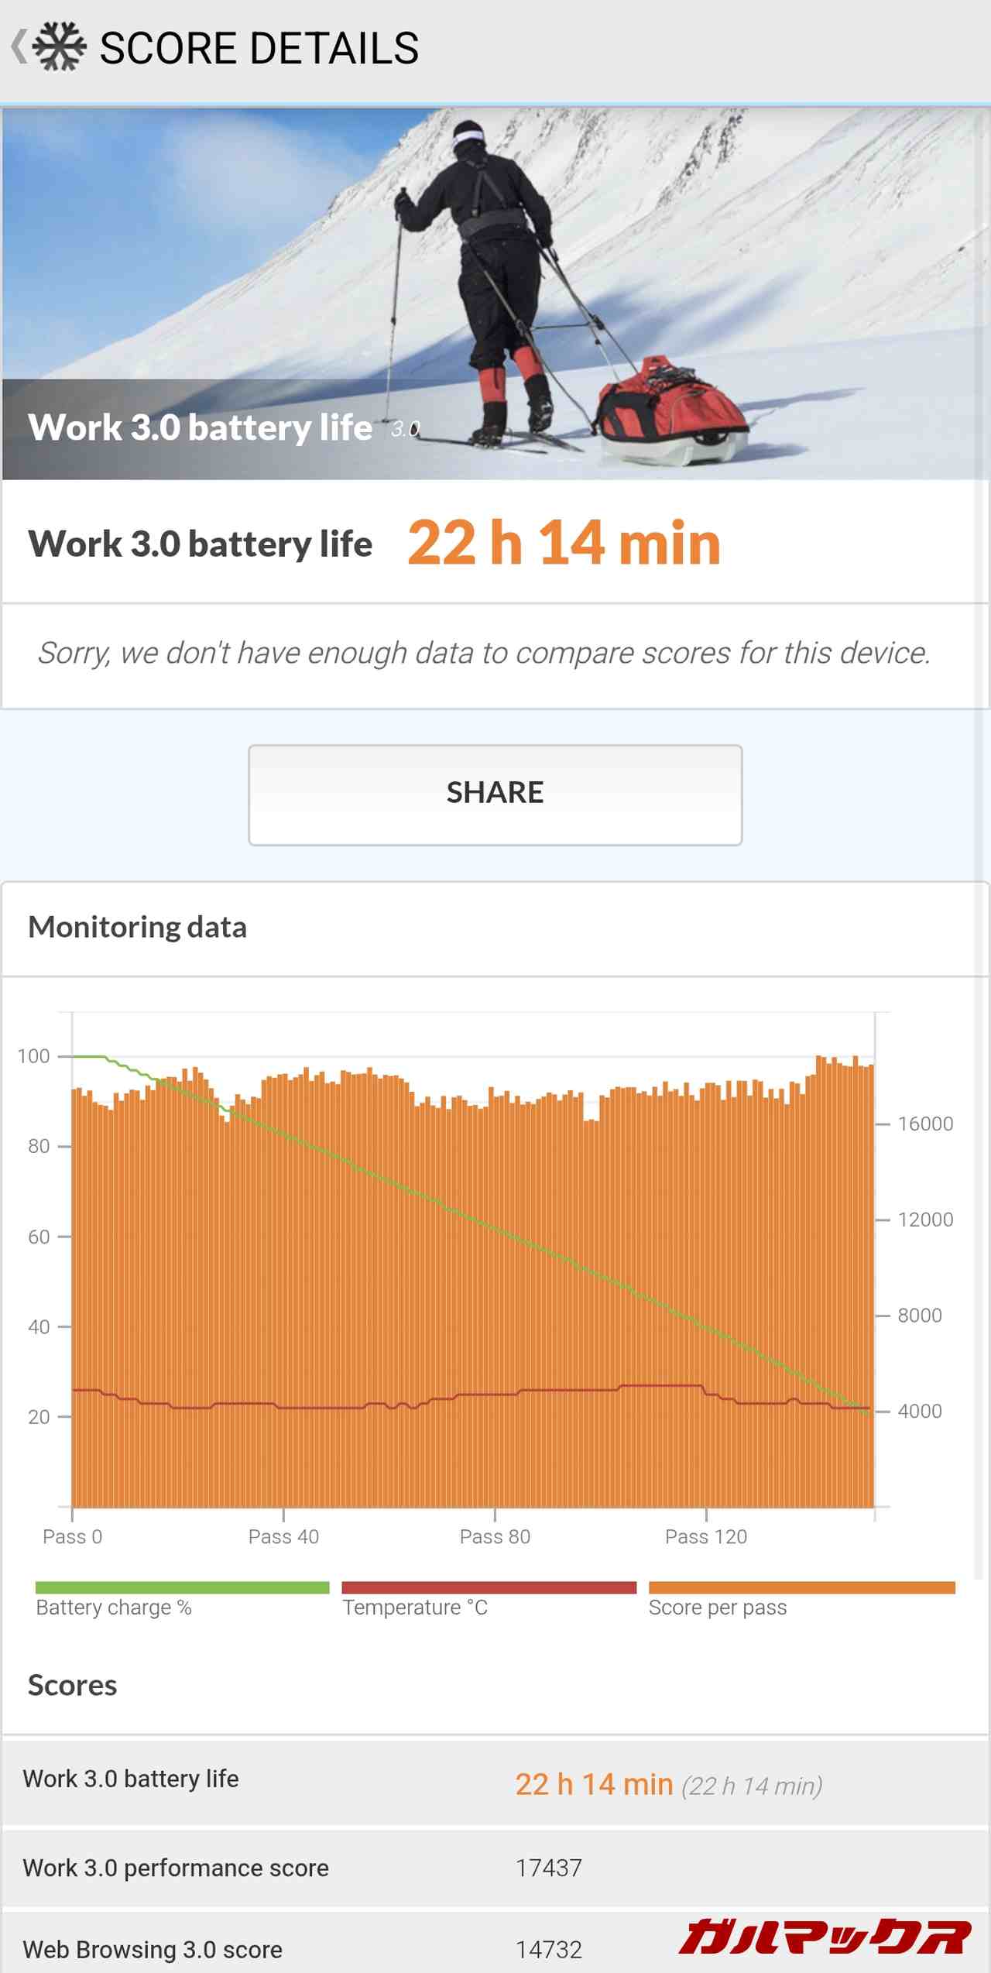Tap the Pass 120 marker on chart axis
The width and height of the screenshot is (991, 1973).
[706, 1536]
